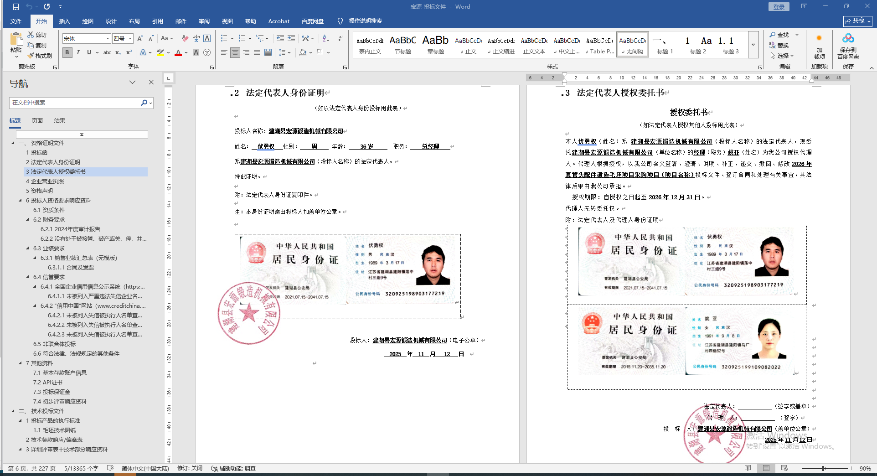Open the Change Case (Aa) dropdown
This screenshot has height=476, width=877.
pos(167,39)
